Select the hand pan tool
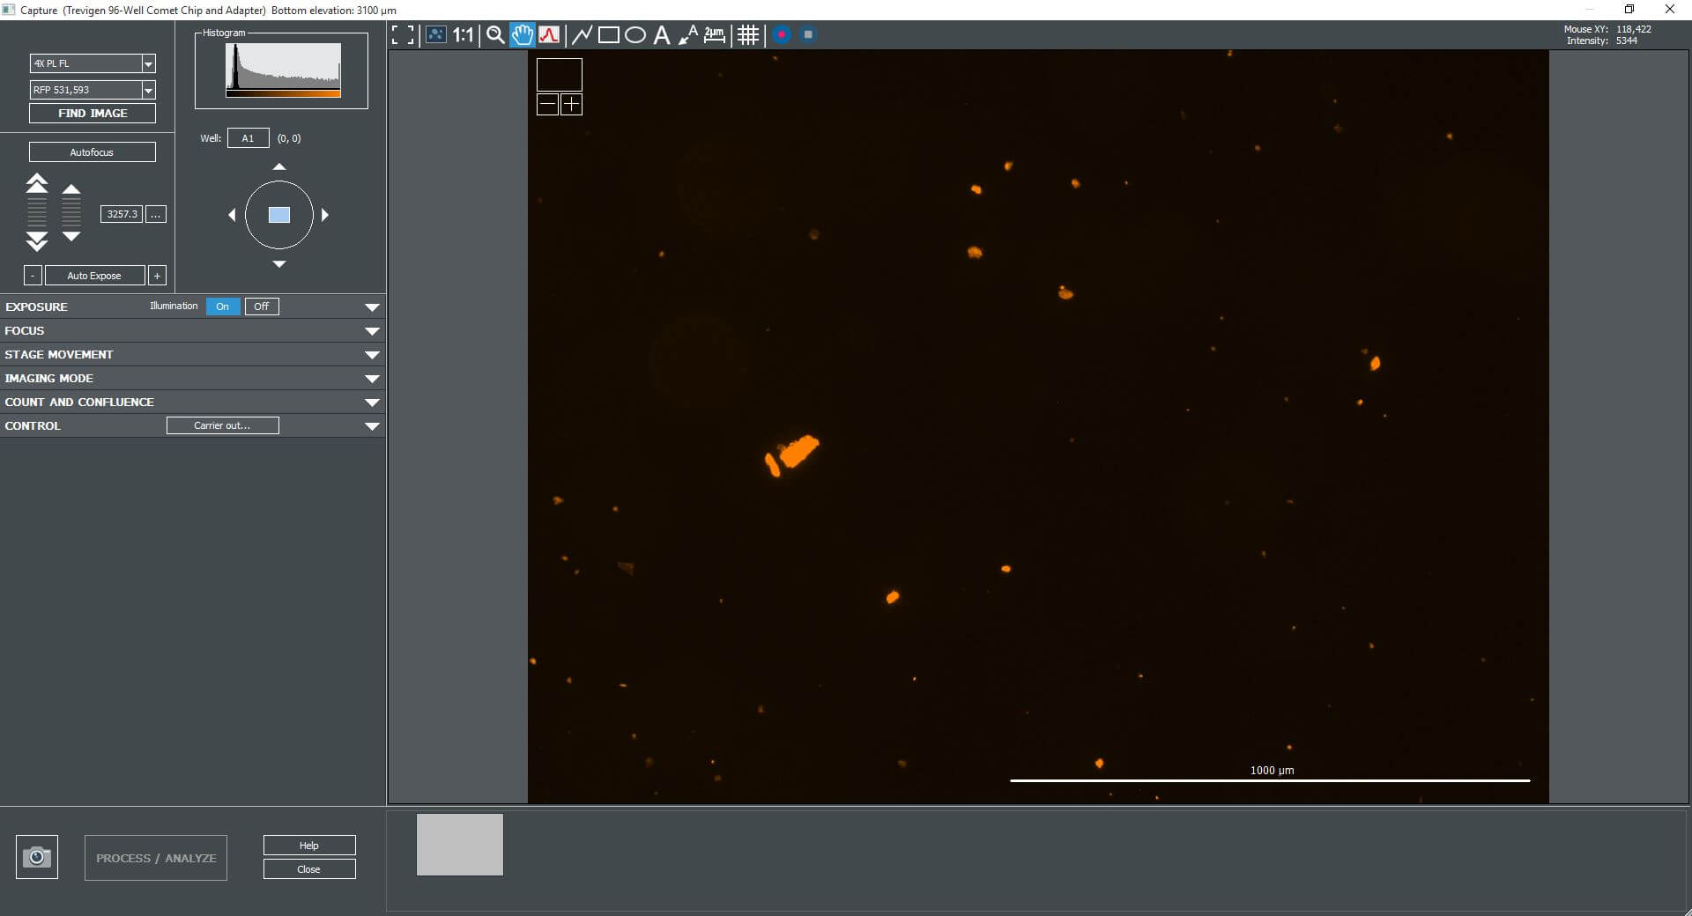This screenshot has width=1692, height=916. point(523,35)
